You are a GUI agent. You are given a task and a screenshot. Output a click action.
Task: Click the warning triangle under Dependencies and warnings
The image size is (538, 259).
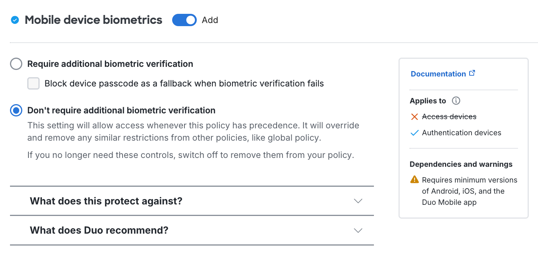(x=414, y=179)
